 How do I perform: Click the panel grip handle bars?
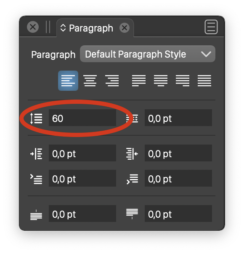48,27
